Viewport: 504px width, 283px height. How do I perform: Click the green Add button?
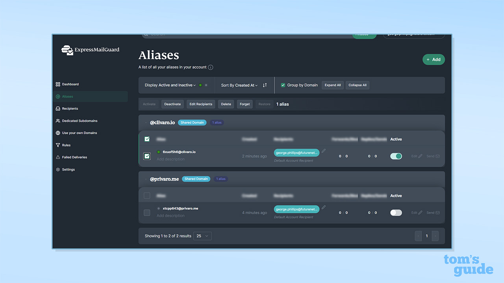(x=434, y=59)
